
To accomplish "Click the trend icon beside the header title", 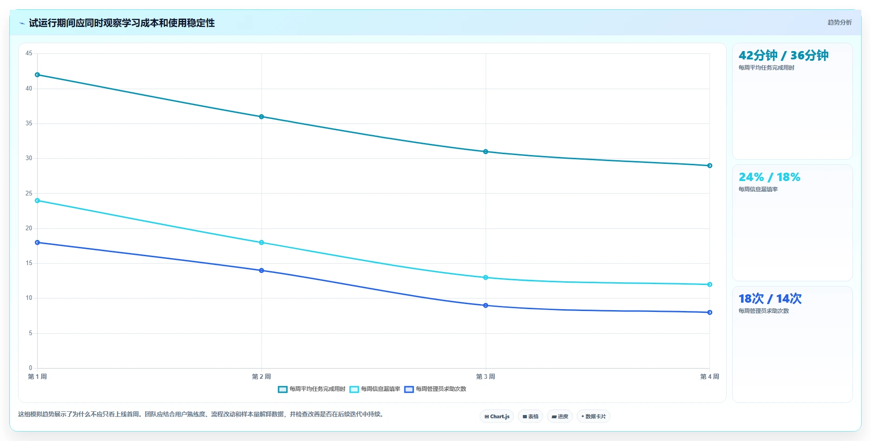I will pyautogui.click(x=22, y=23).
